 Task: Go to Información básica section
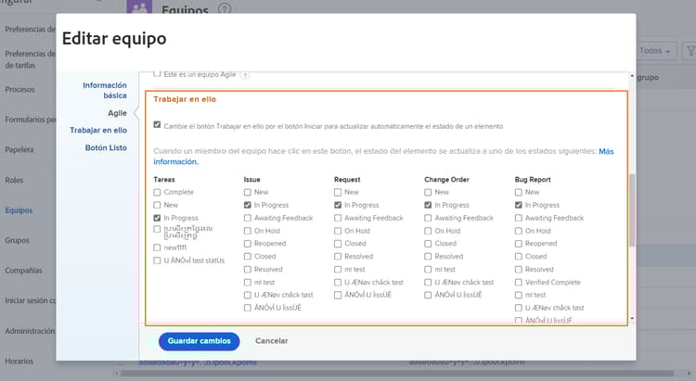point(105,90)
